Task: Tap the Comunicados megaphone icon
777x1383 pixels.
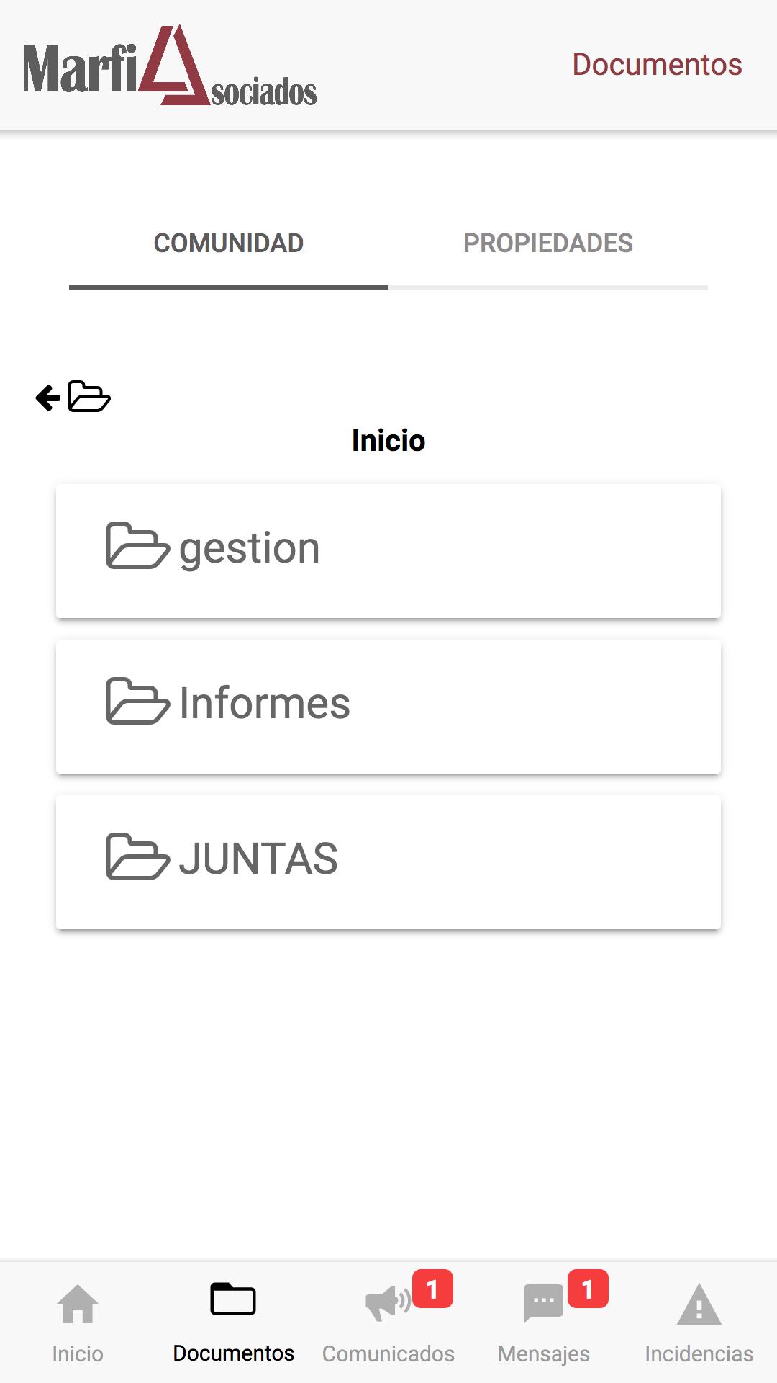Action: [388, 1303]
